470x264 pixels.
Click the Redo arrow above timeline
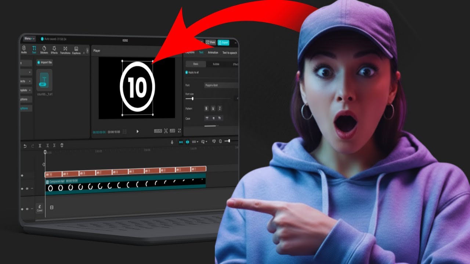pos(32,146)
